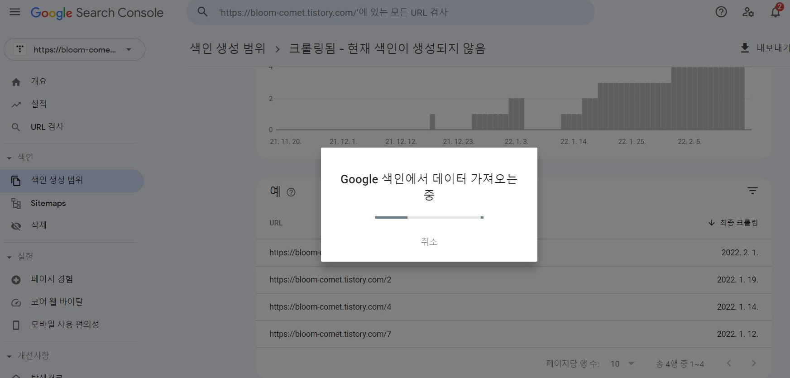Open the hamburger main menu

pyautogui.click(x=15, y=12)
